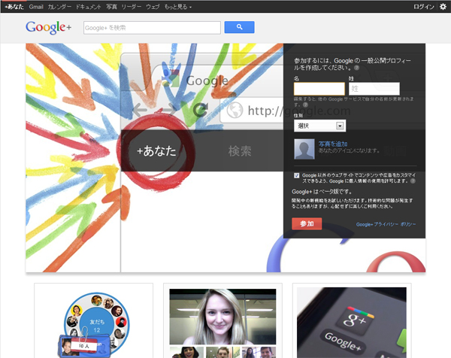451x358 pixels.
Task: Go to Gmail in the top bar
Action: 36,7
